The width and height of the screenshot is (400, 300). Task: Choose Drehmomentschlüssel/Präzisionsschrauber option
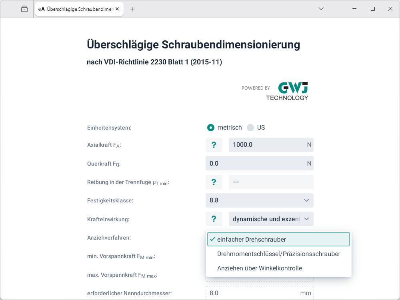click(278, 254)
